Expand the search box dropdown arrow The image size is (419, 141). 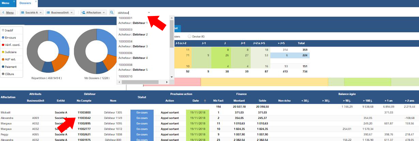tap(149, 13)
